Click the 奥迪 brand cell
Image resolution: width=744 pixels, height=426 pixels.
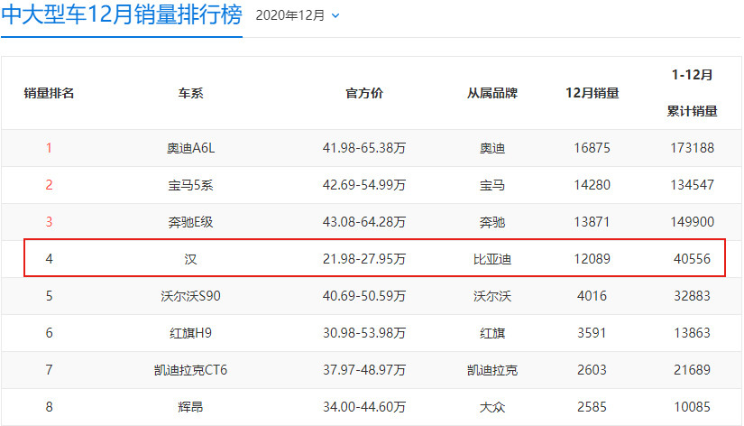pos(492,148)
